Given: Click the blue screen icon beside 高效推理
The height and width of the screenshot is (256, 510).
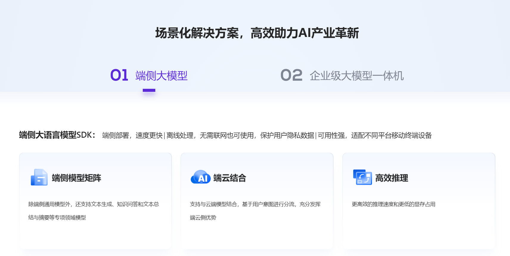Looking at the screenshot, I should click(x=362, y=177).
